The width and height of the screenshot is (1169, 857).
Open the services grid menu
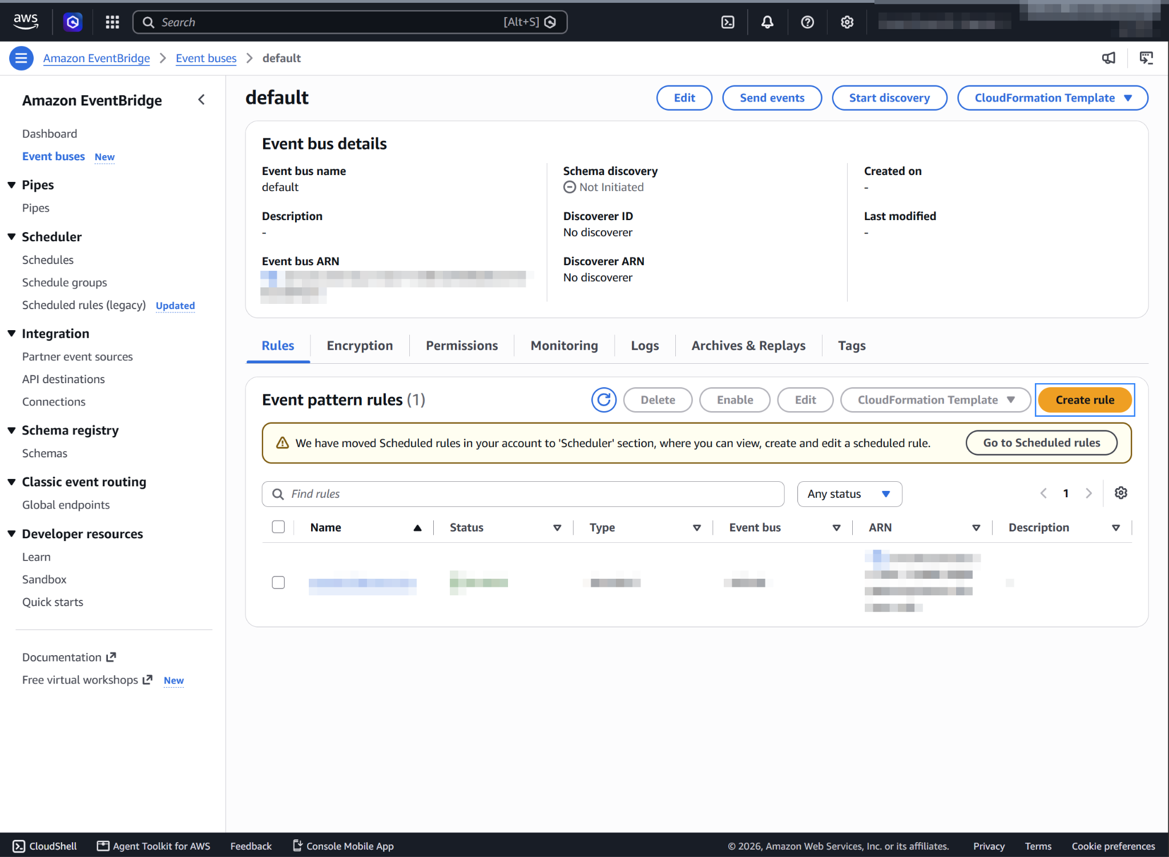pos(112,22)
